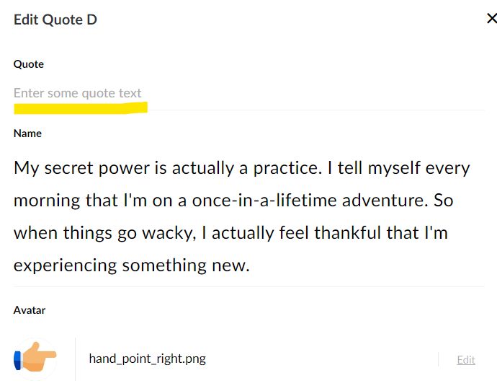497x391 pixels.
Task: Click the hand pointing right avatar image
Action: point(34,358)
